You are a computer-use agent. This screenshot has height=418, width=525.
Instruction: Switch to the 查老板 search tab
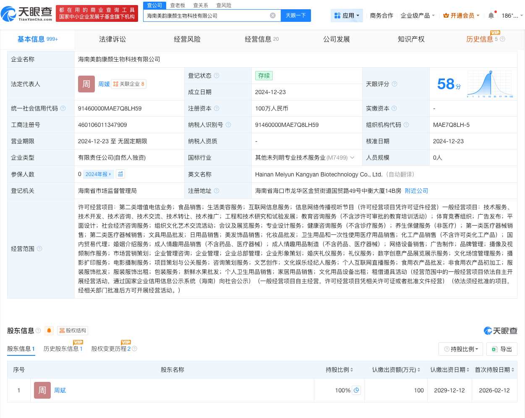[178, 5]
